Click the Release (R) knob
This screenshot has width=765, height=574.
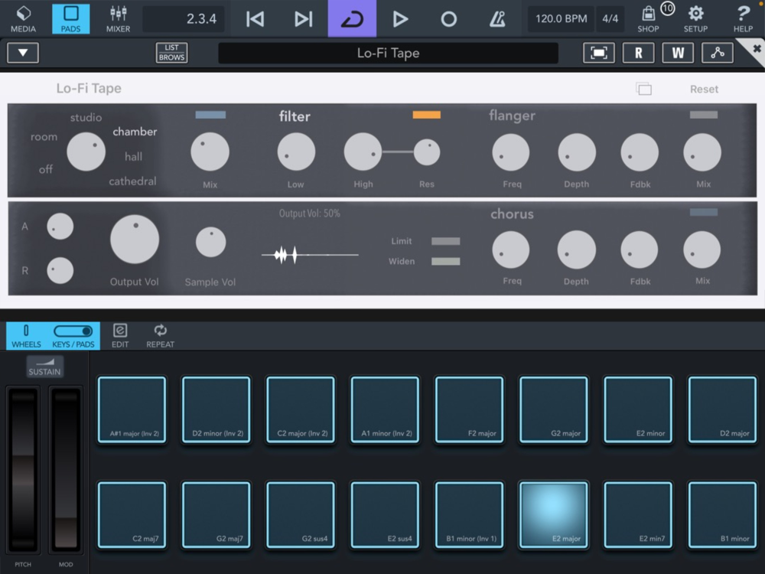pyautogui.click(x=60, y=270)
